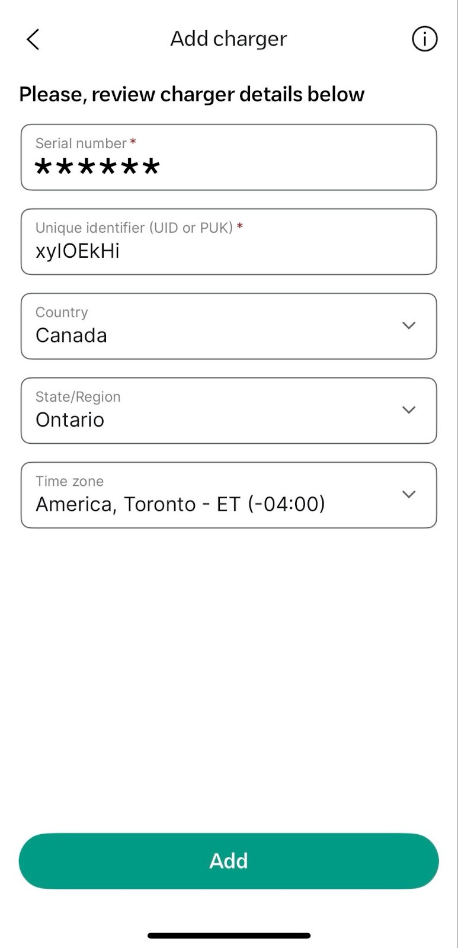Select the Ontario region value
This screenshot has width=458, height=948.
click(x=70, y=420)
